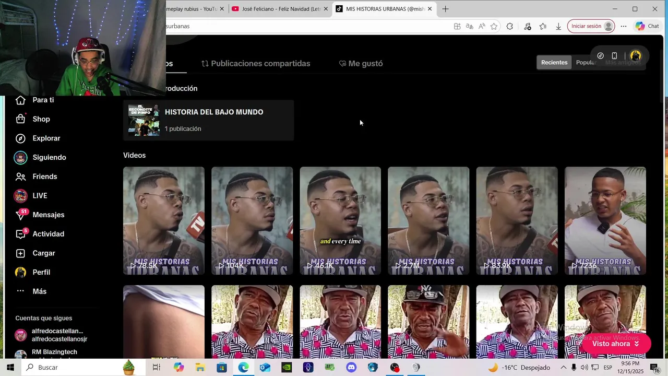Switch to José Feliciano Feliz Navidad tab
Image resolution: width=668 pixels, height=376 pixels.
280,9
